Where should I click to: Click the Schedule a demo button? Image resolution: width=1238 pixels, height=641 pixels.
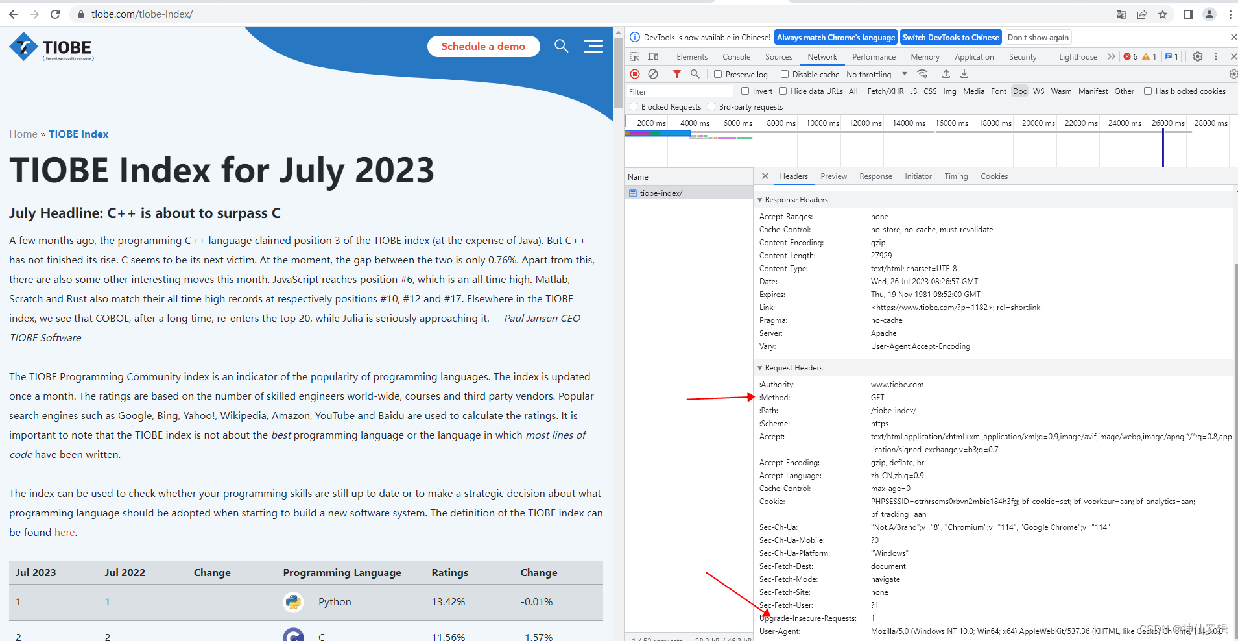pos(483,46)
